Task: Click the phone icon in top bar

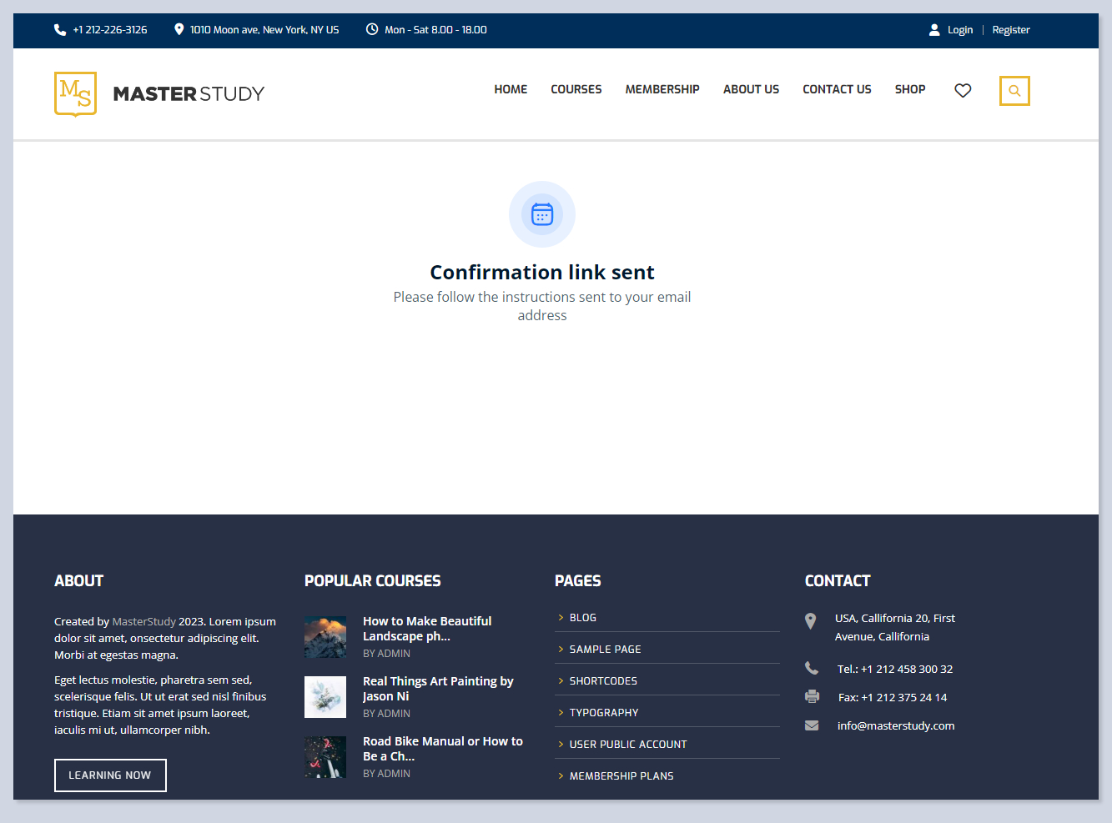Action: (60, 30)
